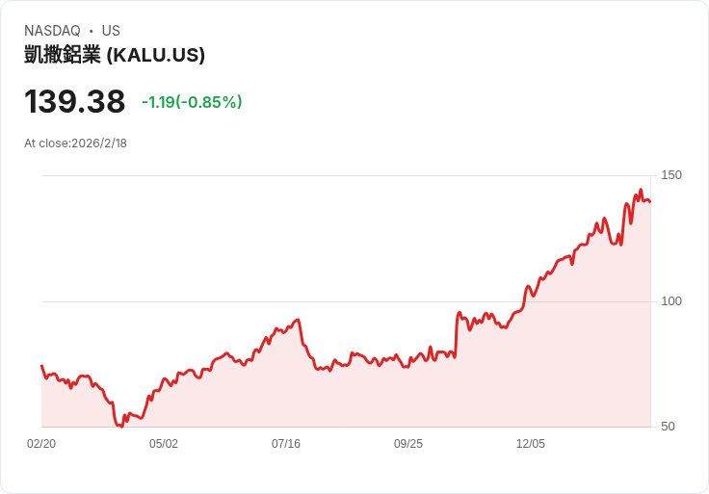Click the 50 price axis label
Viewport: 709px width, 494px height.
pos(668,427)
